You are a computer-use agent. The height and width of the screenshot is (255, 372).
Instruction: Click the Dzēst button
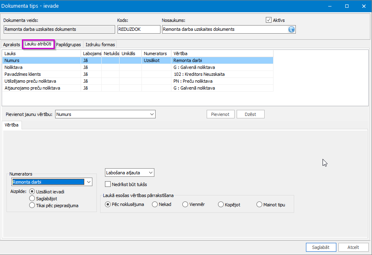click(250, 114)
